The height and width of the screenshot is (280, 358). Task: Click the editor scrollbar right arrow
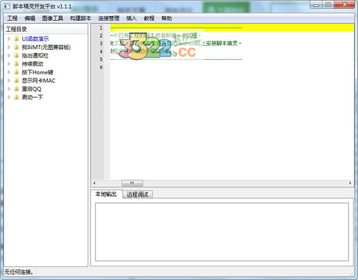[x=350, y=183]
